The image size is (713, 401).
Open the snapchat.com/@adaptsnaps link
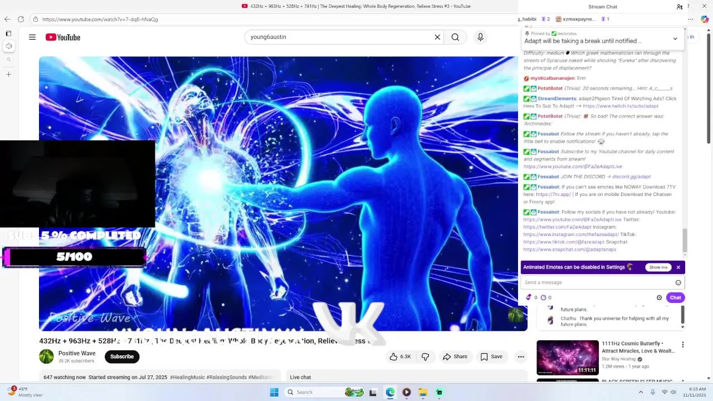pyautogui.click(x=570, y=250)
